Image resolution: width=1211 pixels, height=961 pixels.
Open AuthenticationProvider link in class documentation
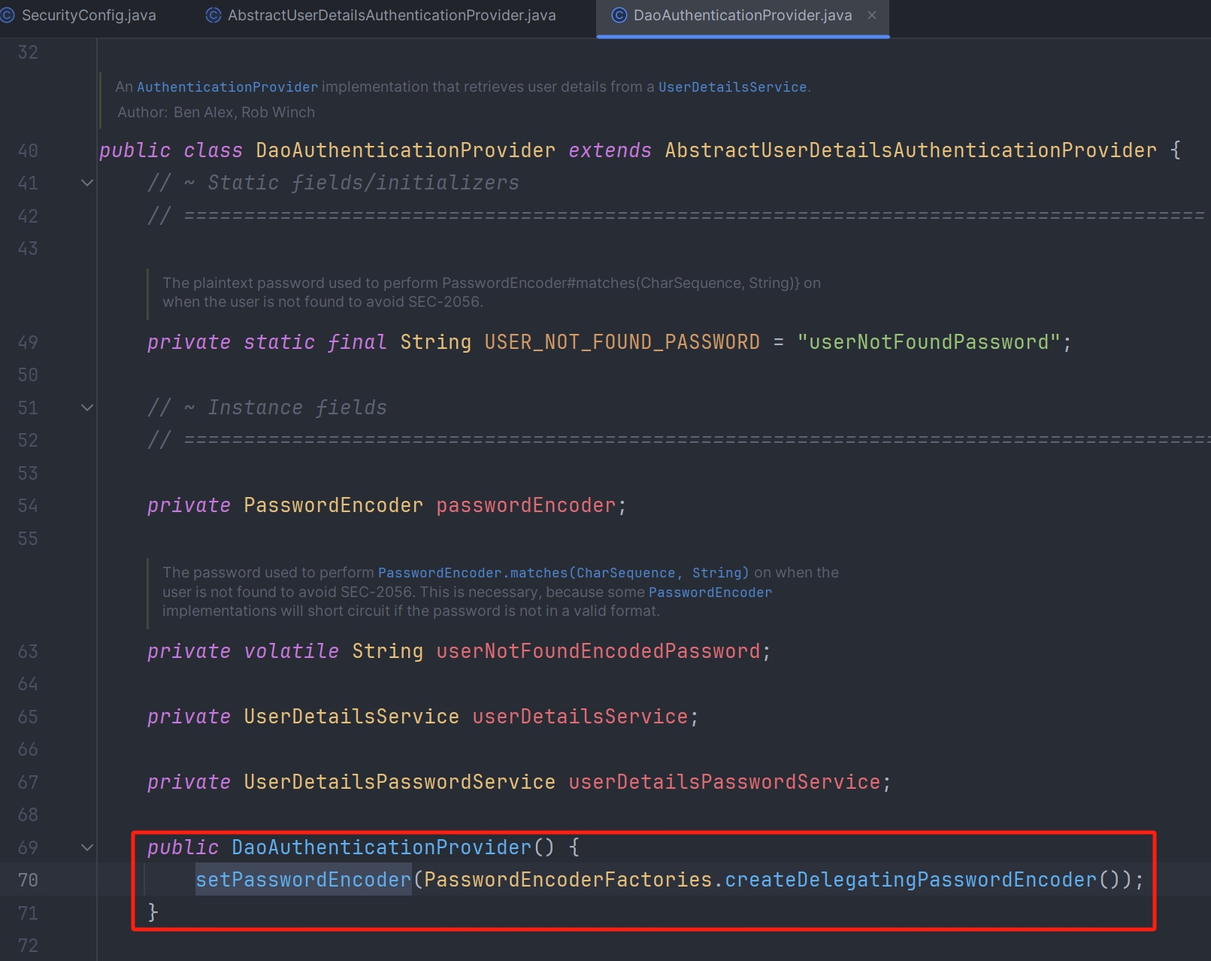click(227, 87)
